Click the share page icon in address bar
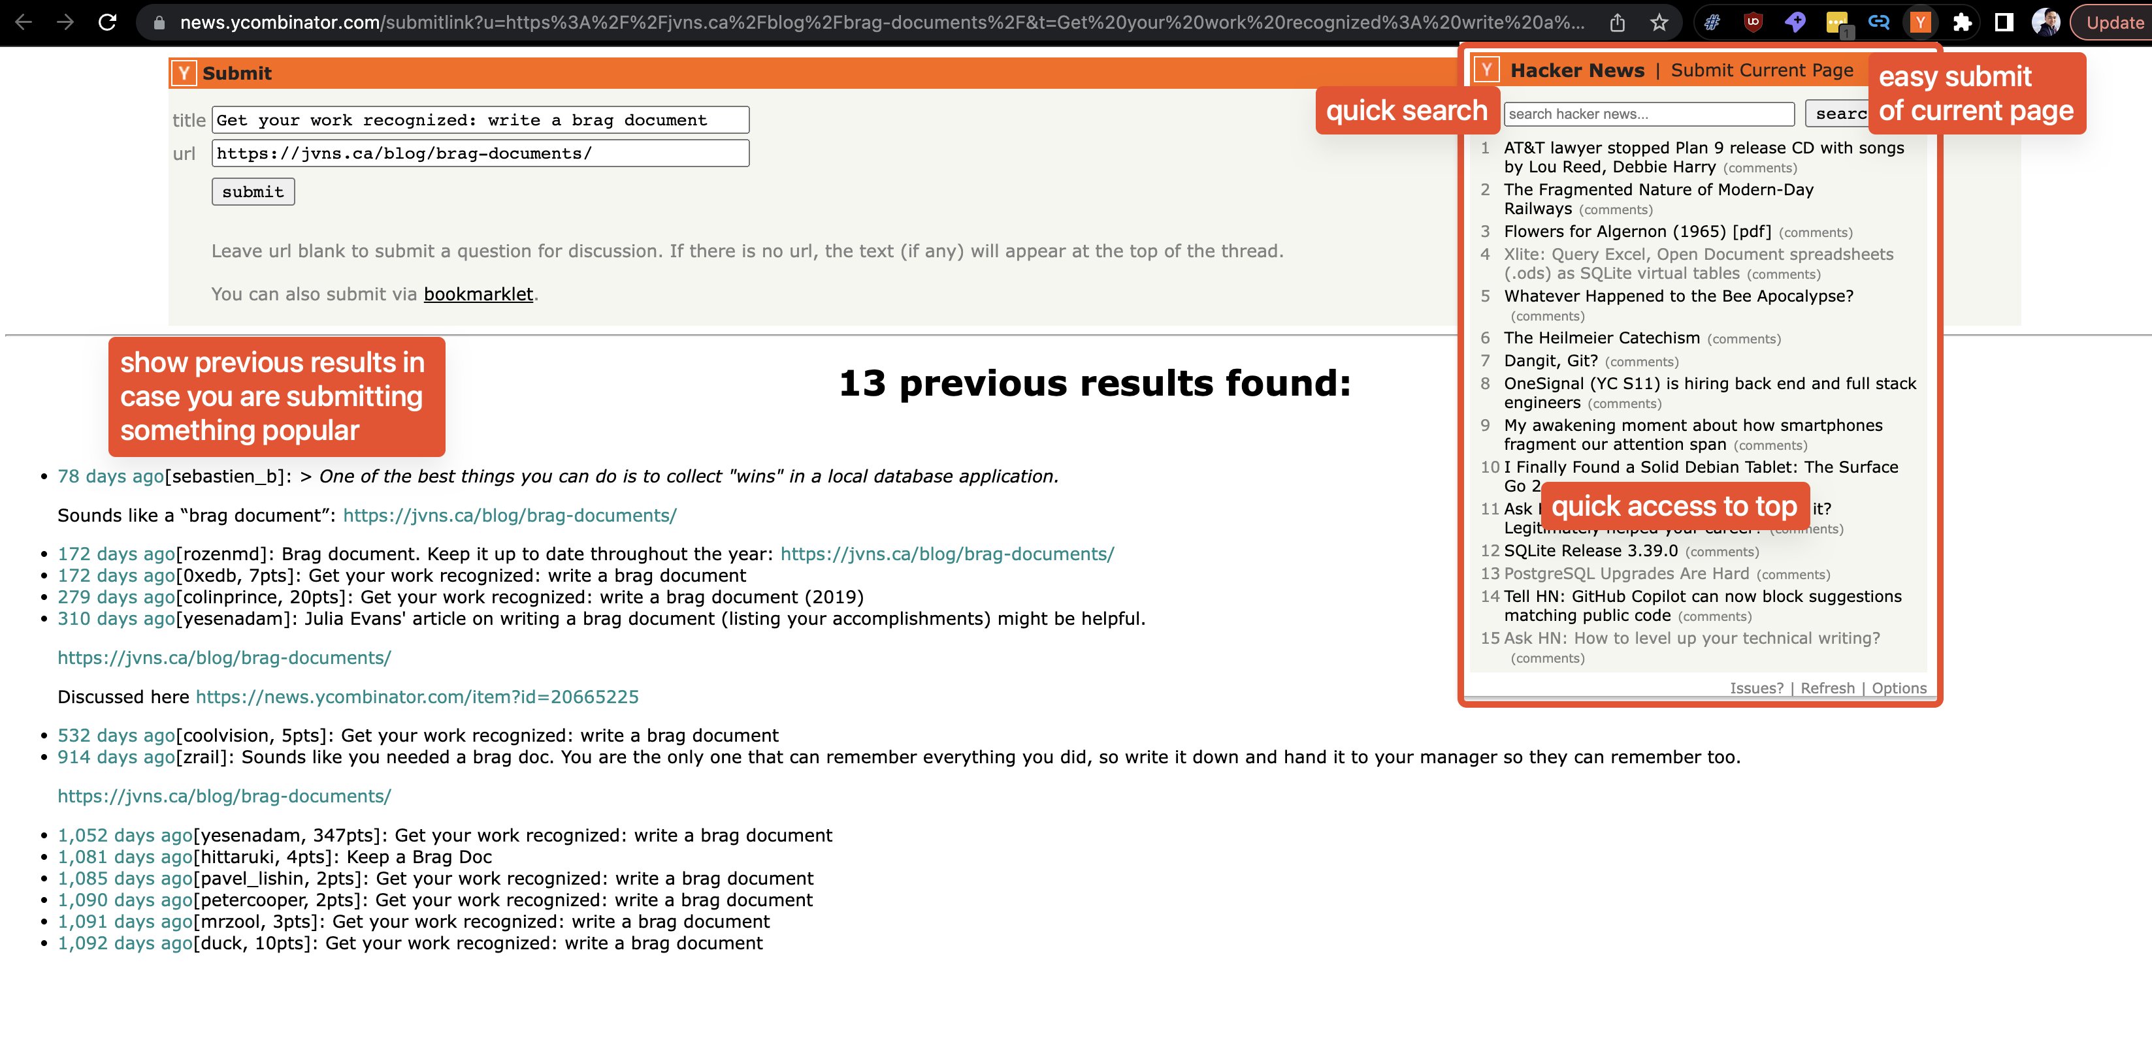The width and height of the screenshot is (2152, 1042). 1618,23
